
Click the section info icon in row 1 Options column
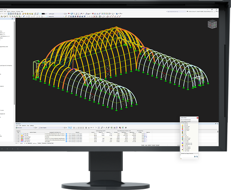145,134
